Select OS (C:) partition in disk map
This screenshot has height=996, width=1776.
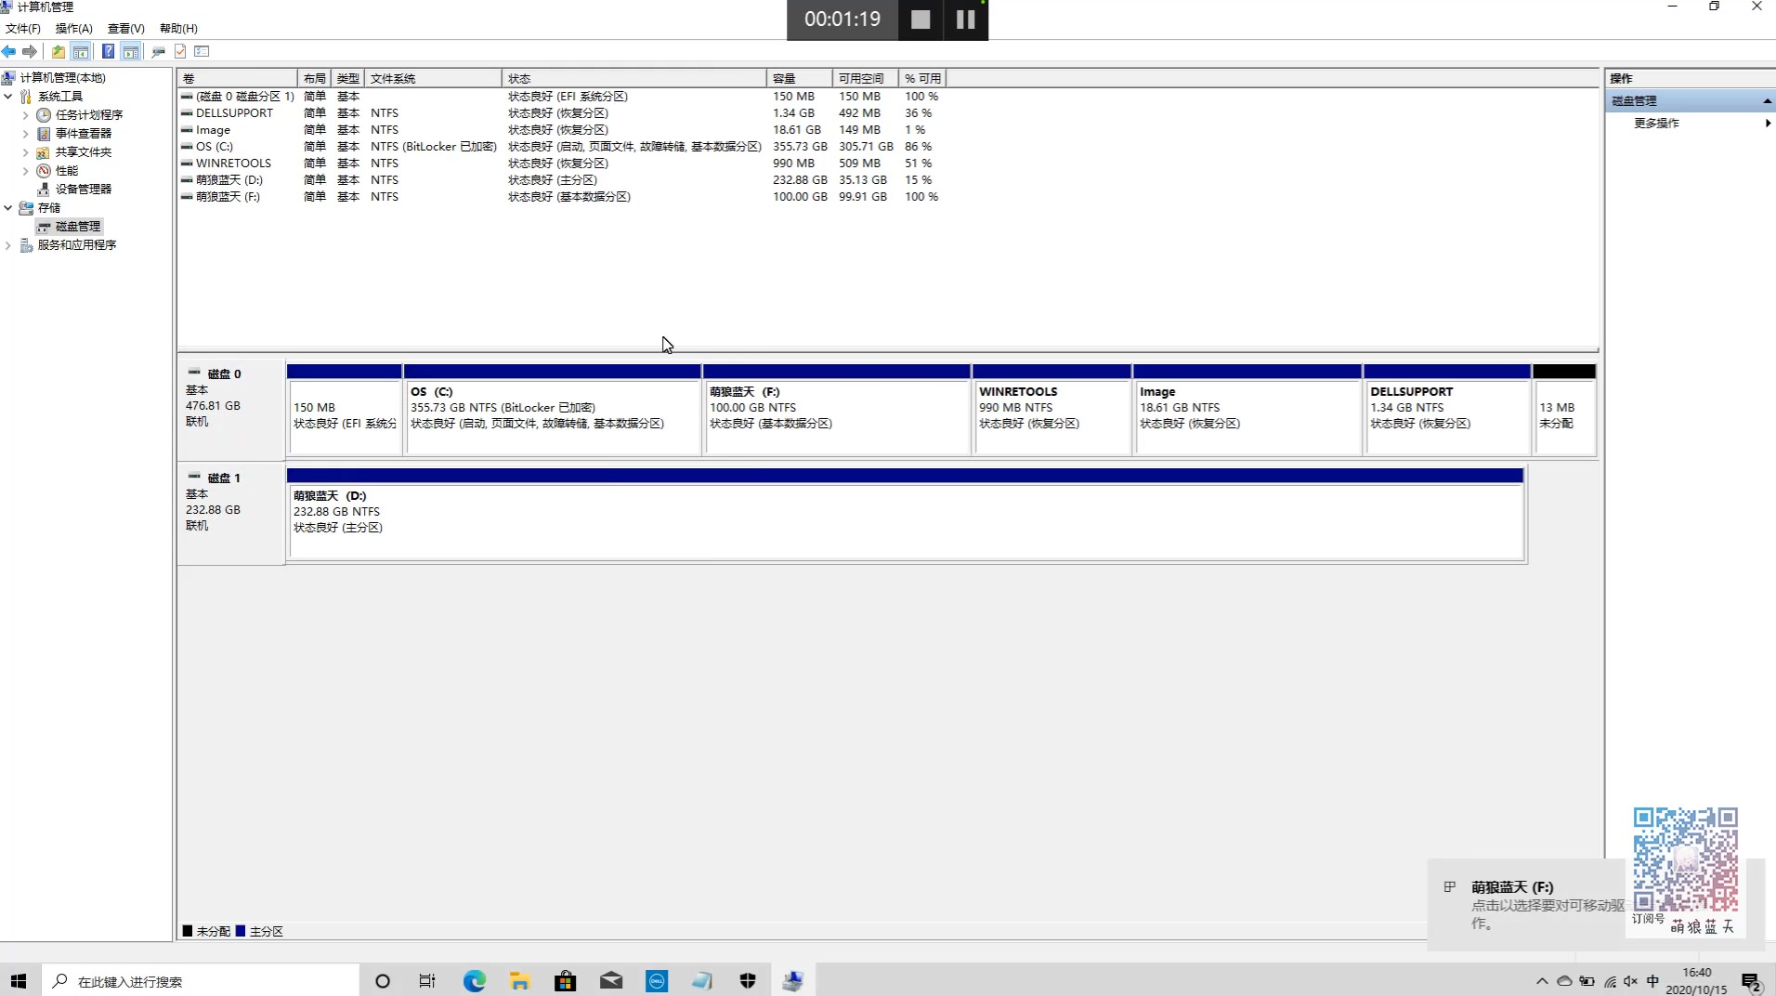tap(553, 409)
